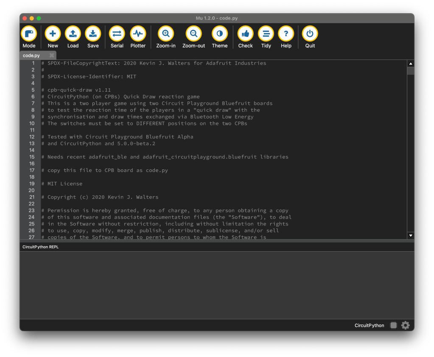434x357 pixels.
Task: Click the CircuitPython mode label in status bar
Action: pos(369,326)
